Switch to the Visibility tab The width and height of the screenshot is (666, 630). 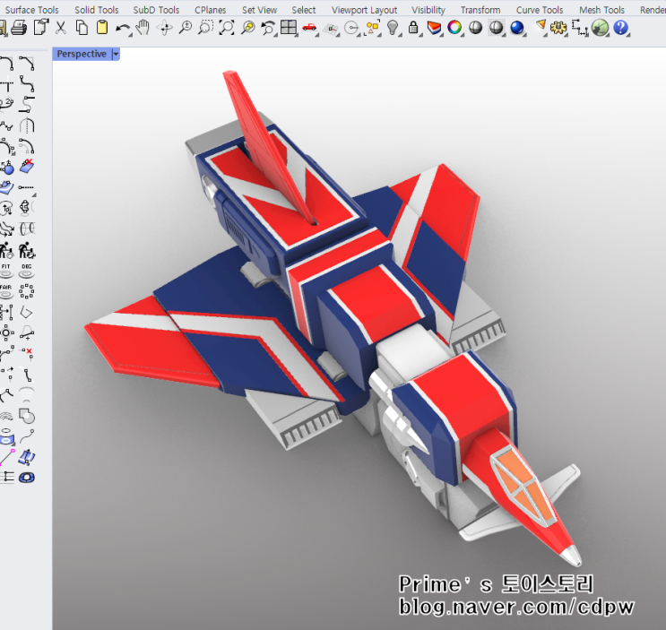(428, 9)
